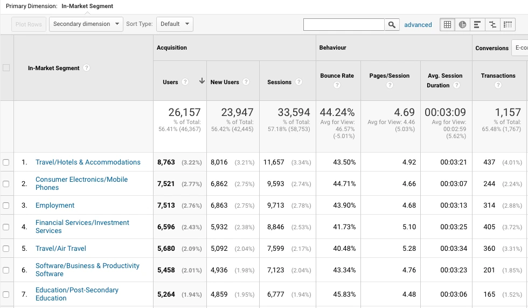Open the Sort Type Default dropdown

pos(175,24)
